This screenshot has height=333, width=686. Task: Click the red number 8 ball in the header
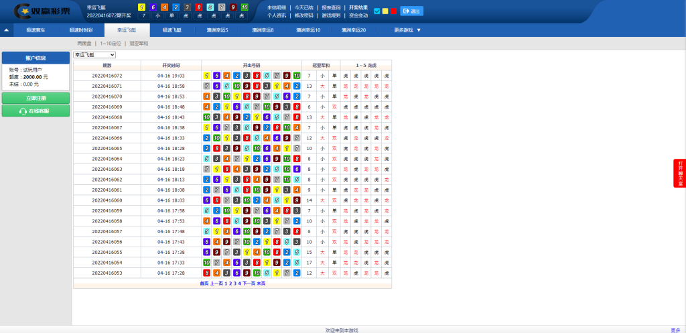[199, 7]
